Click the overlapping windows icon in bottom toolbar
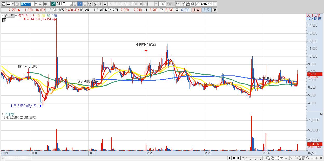324x161 pixels. click(273, 158)
